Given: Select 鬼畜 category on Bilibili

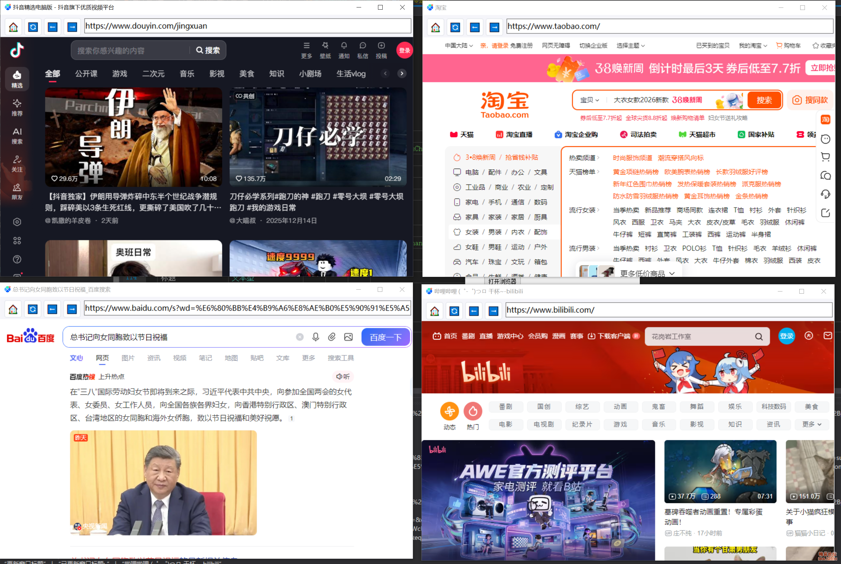Looking at the screenshot, I should coord(659,407).
